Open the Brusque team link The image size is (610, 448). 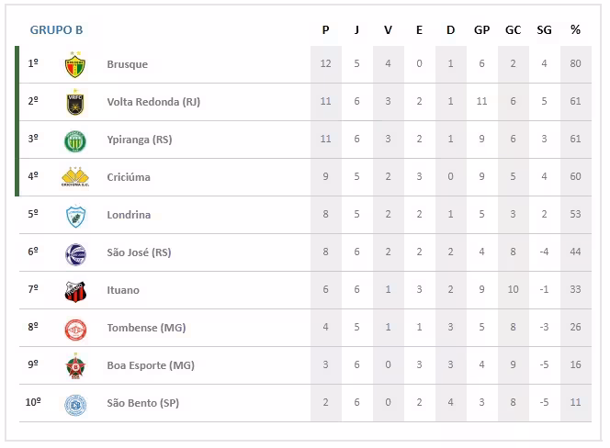127,64
